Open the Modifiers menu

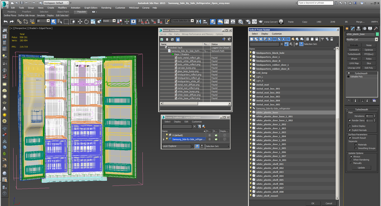pos(62,8)
